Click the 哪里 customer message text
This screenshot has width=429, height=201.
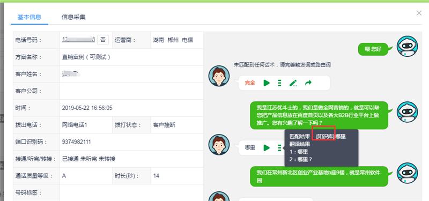click(x=250, y=148)
